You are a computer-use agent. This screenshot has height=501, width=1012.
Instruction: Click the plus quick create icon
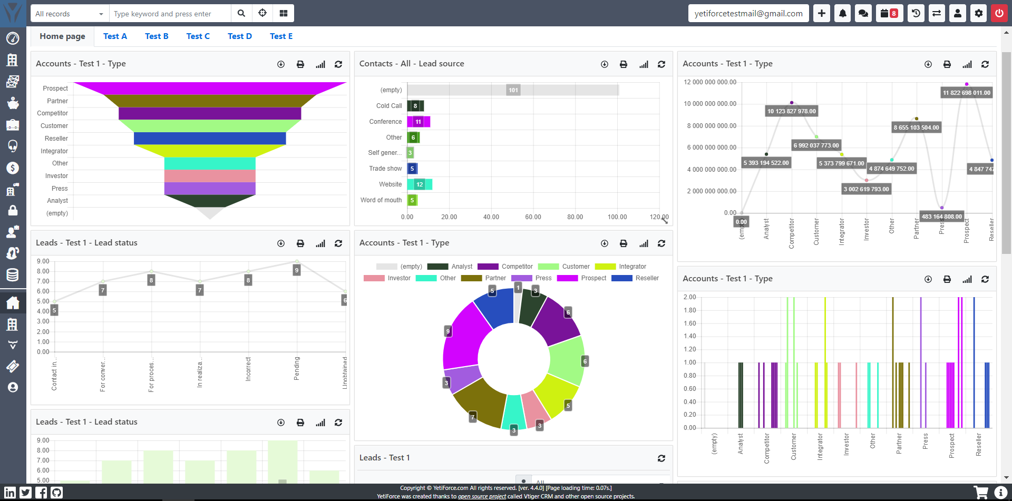click(x=822, y=14)
